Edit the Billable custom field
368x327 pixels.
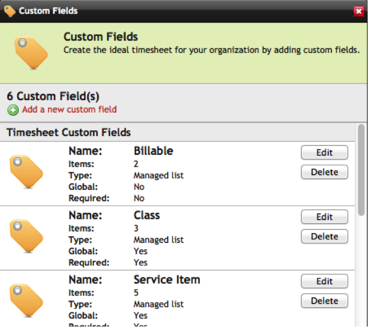point(324,152)
